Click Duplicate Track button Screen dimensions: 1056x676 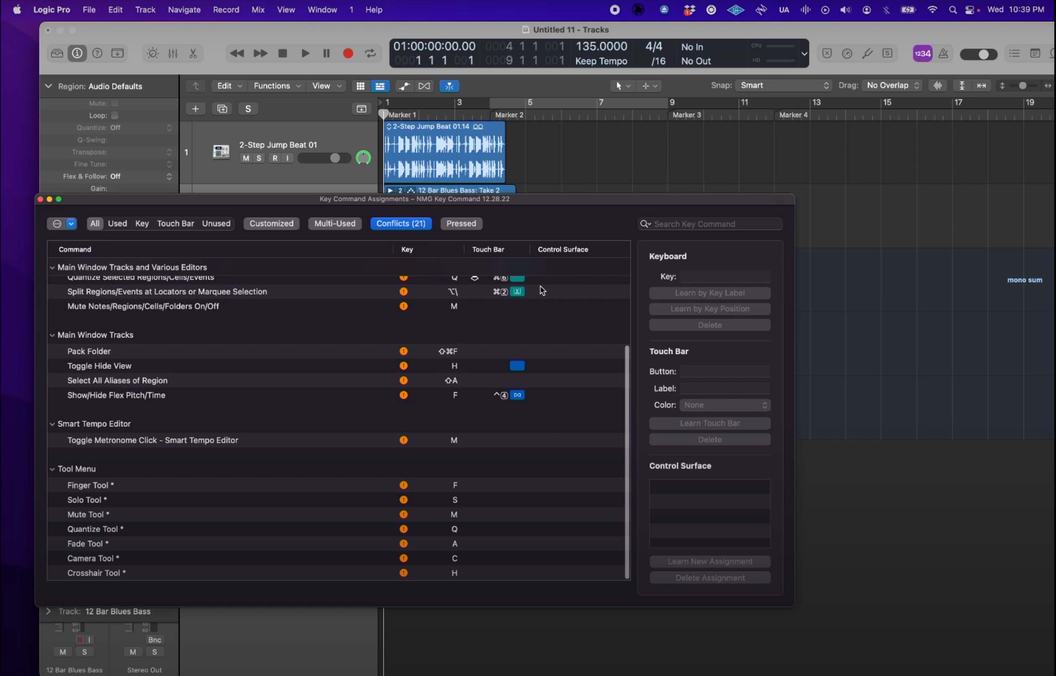[x=222, y=109]
